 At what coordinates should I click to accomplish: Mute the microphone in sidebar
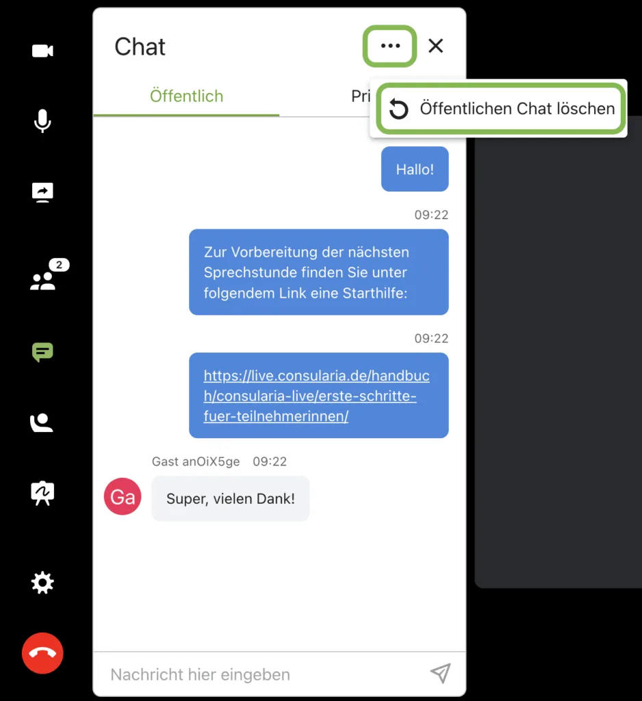coord(42,120)
